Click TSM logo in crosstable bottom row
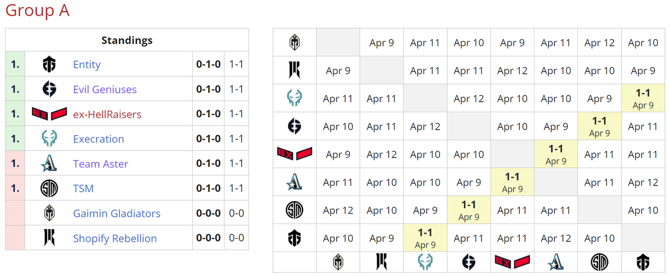 click(x=600, y=261)
